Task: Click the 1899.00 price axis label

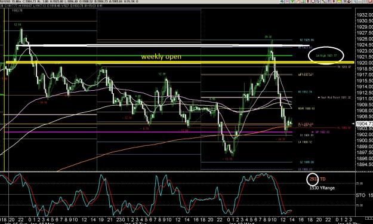Action: point(364,146)
